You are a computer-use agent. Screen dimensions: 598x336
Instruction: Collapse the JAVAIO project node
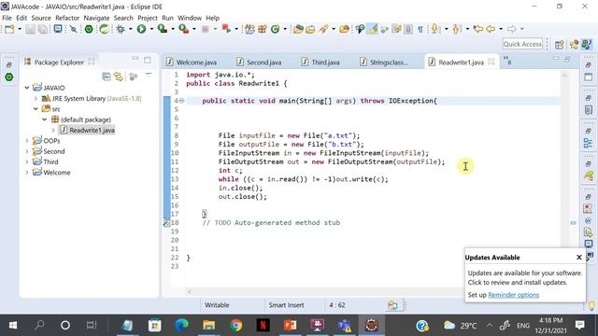coord(27,88)
